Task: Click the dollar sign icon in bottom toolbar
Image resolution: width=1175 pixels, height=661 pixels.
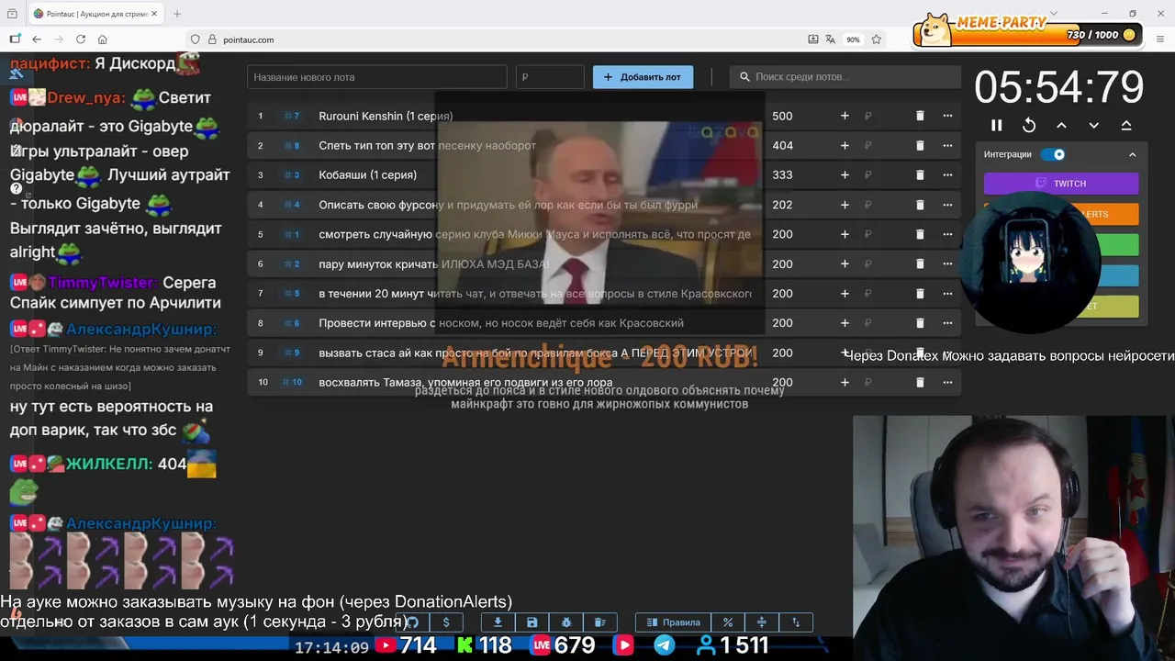Action: coord(446,622)
